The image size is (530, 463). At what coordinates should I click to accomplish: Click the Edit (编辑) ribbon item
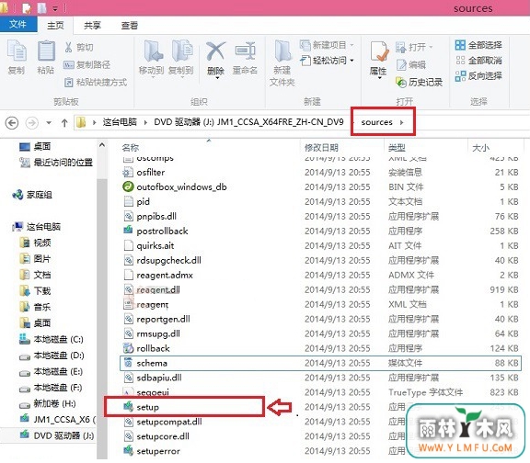point(411,64)
